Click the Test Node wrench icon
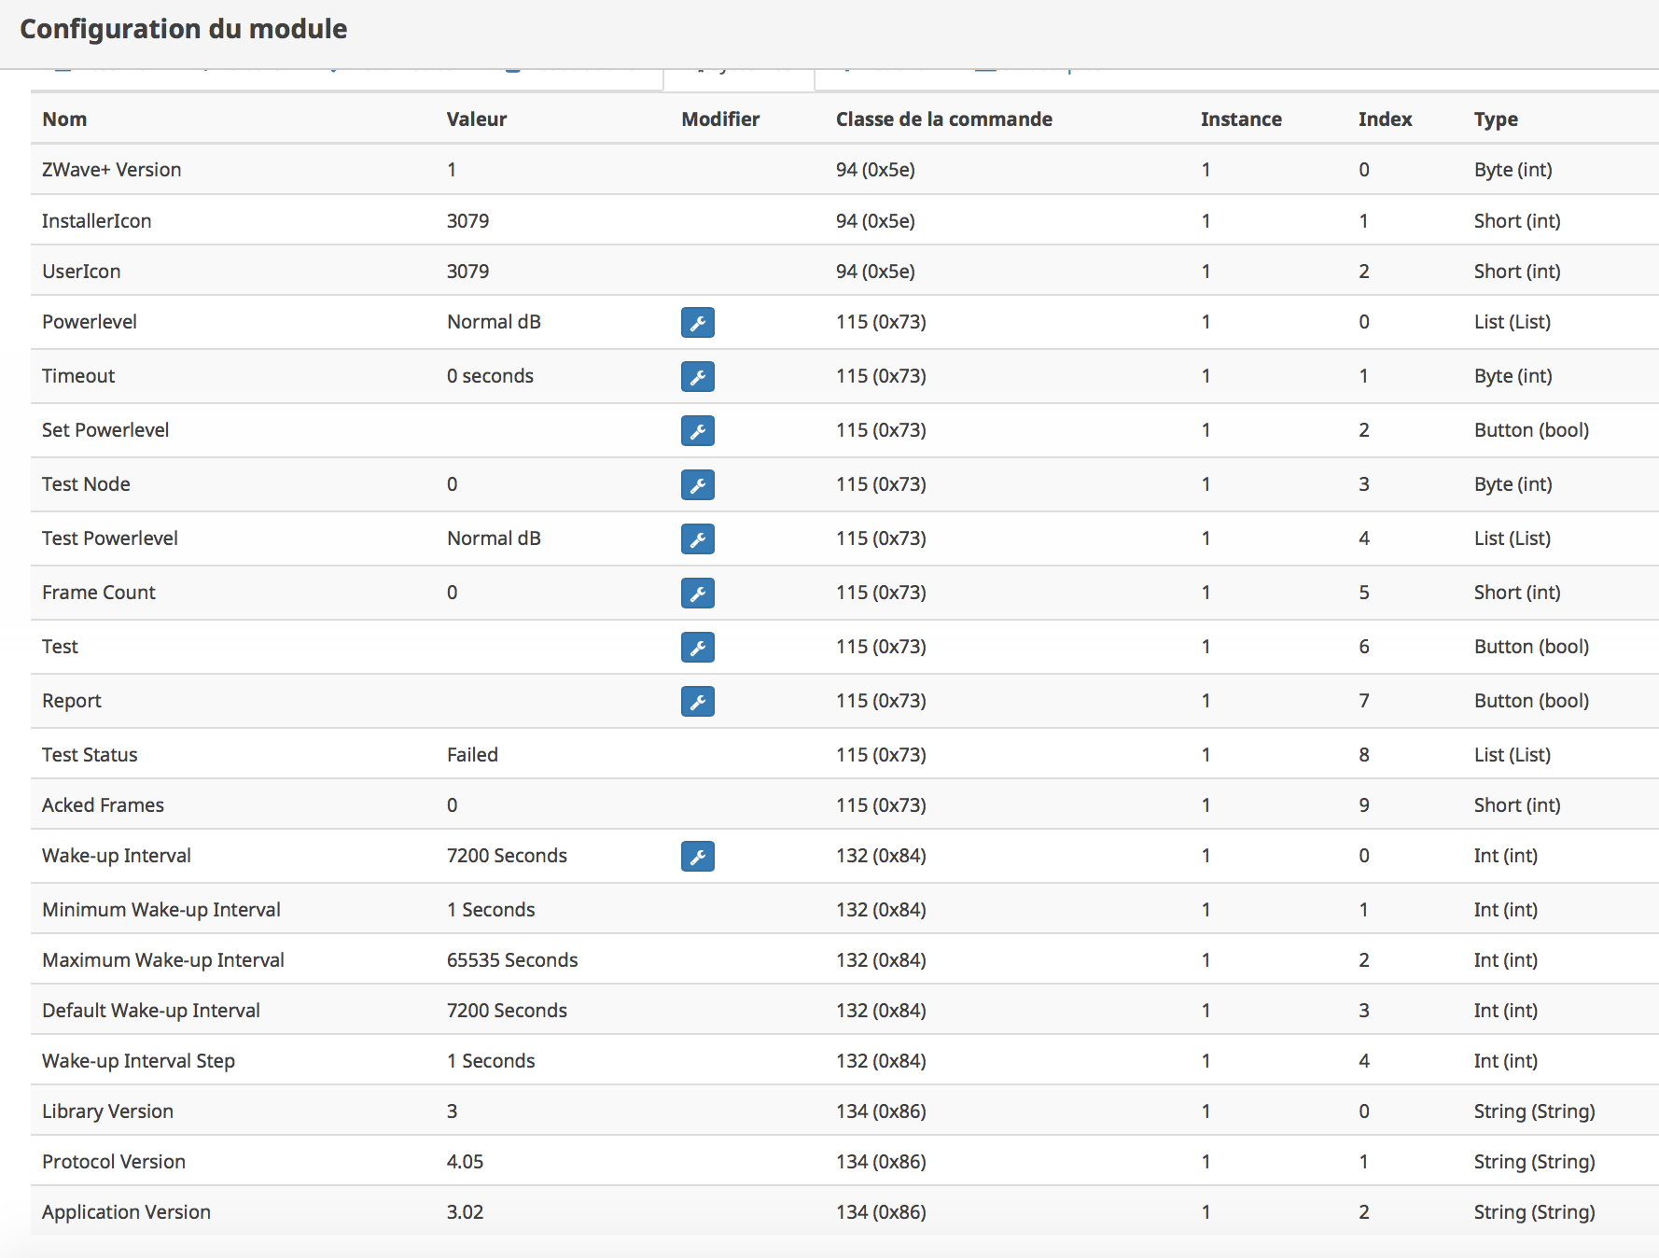1659x1258 pixels. 697,485
